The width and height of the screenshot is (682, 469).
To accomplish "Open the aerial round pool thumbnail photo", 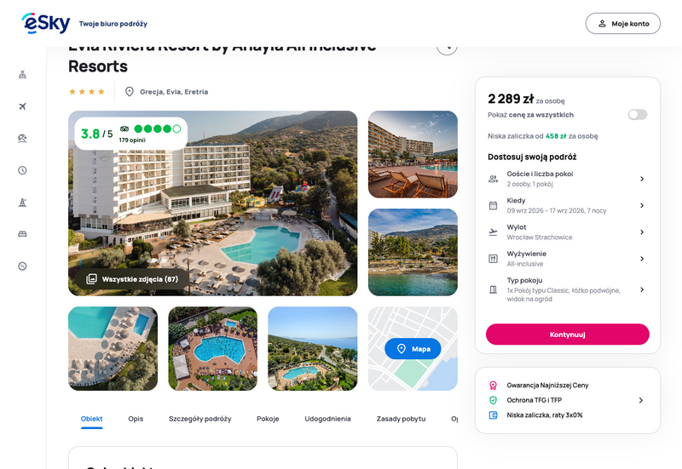I will pos(212,349).
